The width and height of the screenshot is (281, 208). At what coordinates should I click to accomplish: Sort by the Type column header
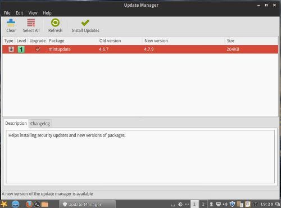[8, 40]
